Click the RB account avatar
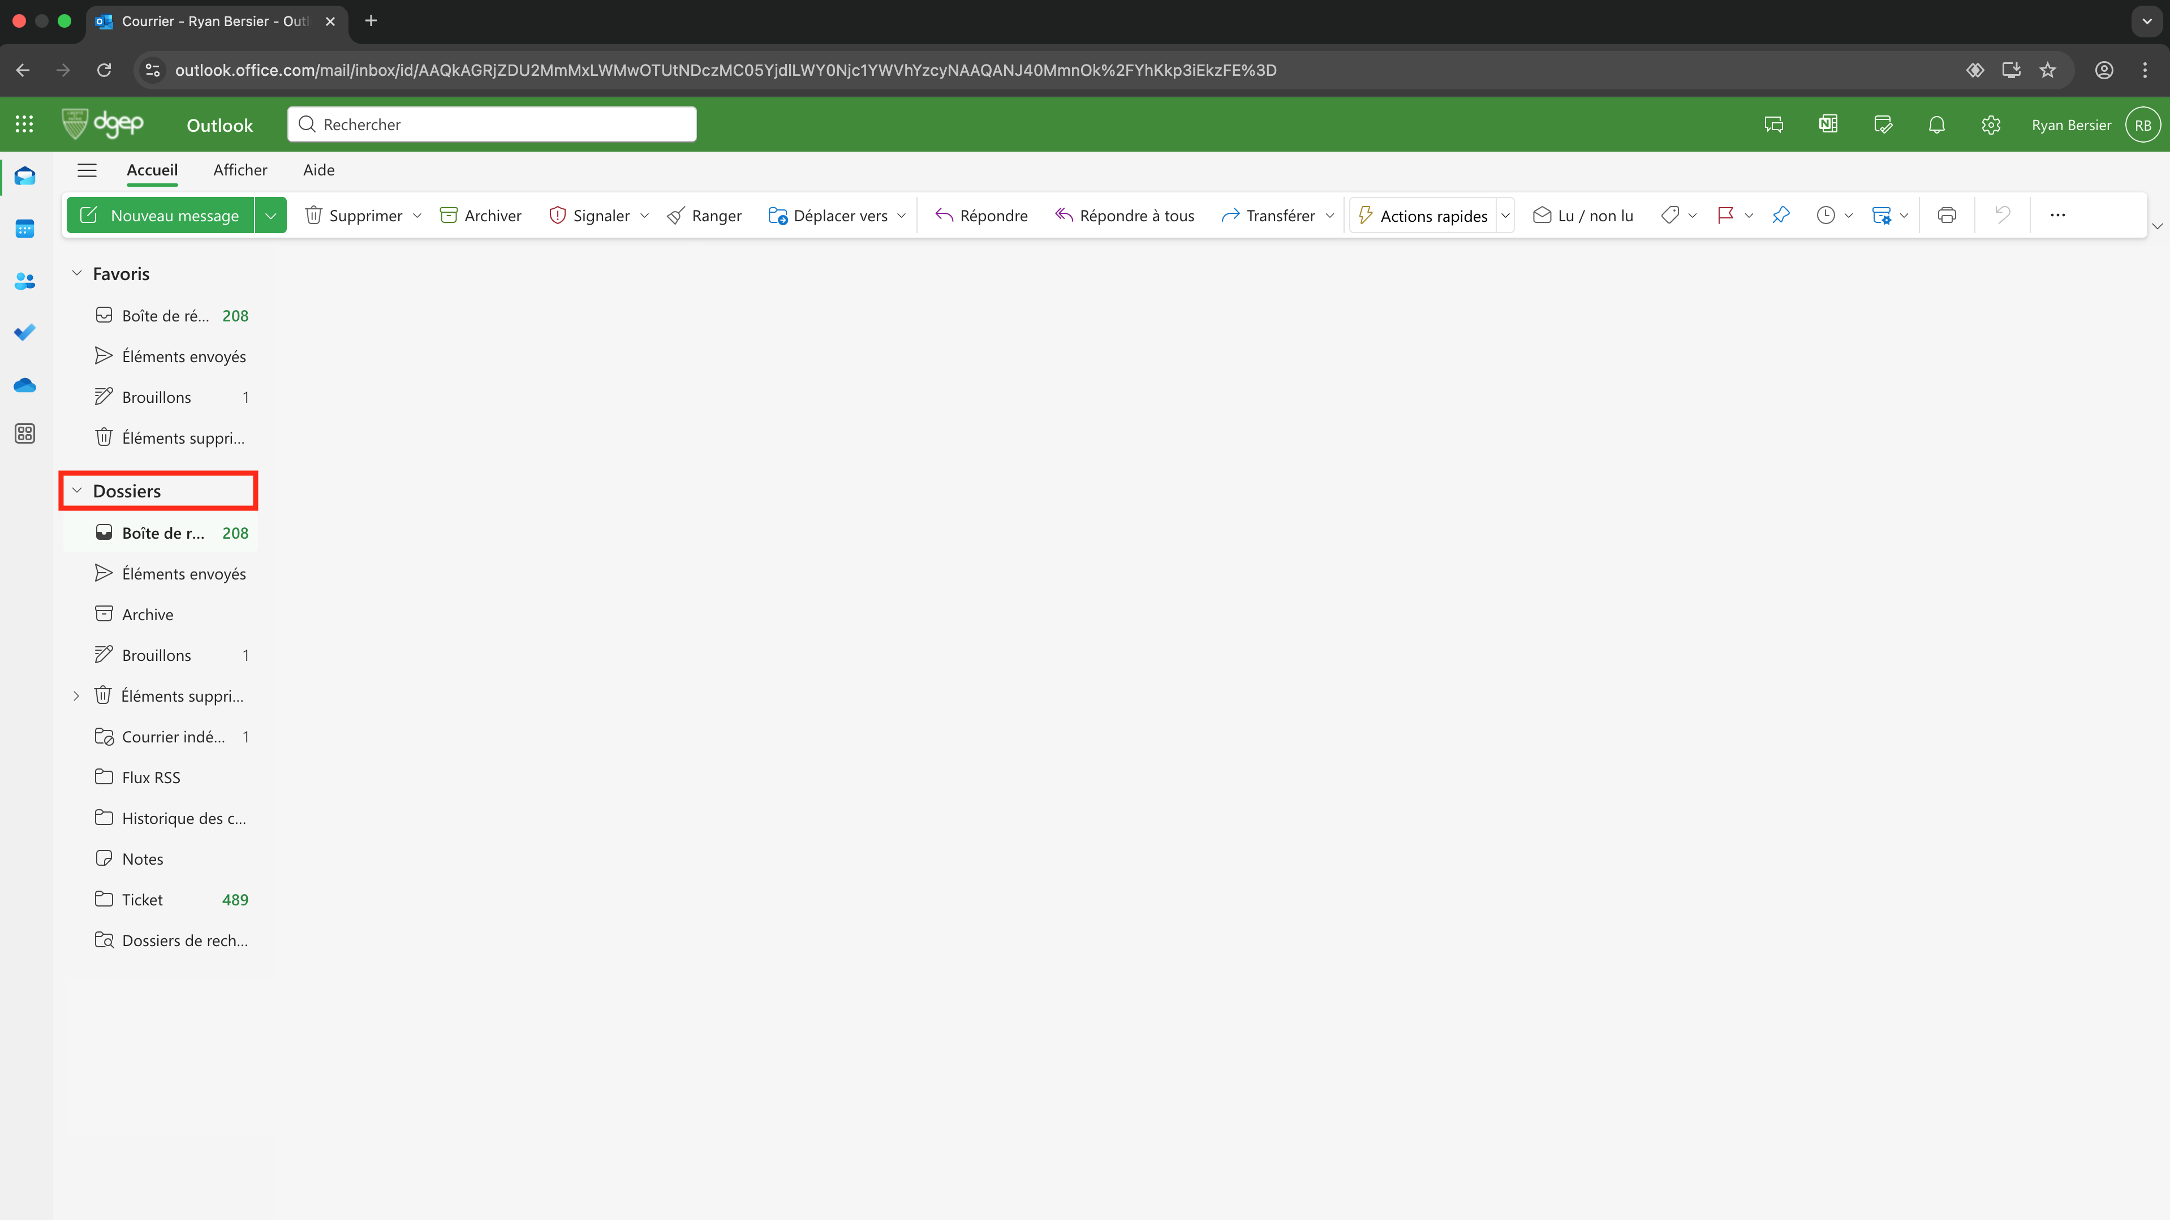Screen dimensions: 2170x1220 [x=2143, y=124]
